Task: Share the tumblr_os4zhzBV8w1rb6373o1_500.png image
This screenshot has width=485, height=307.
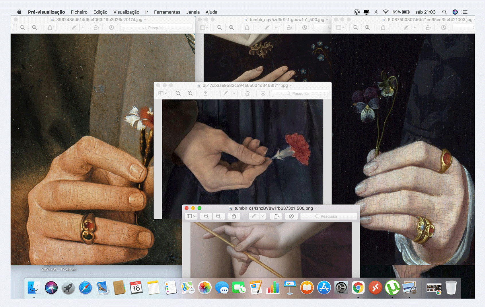Action: point(234,216)
